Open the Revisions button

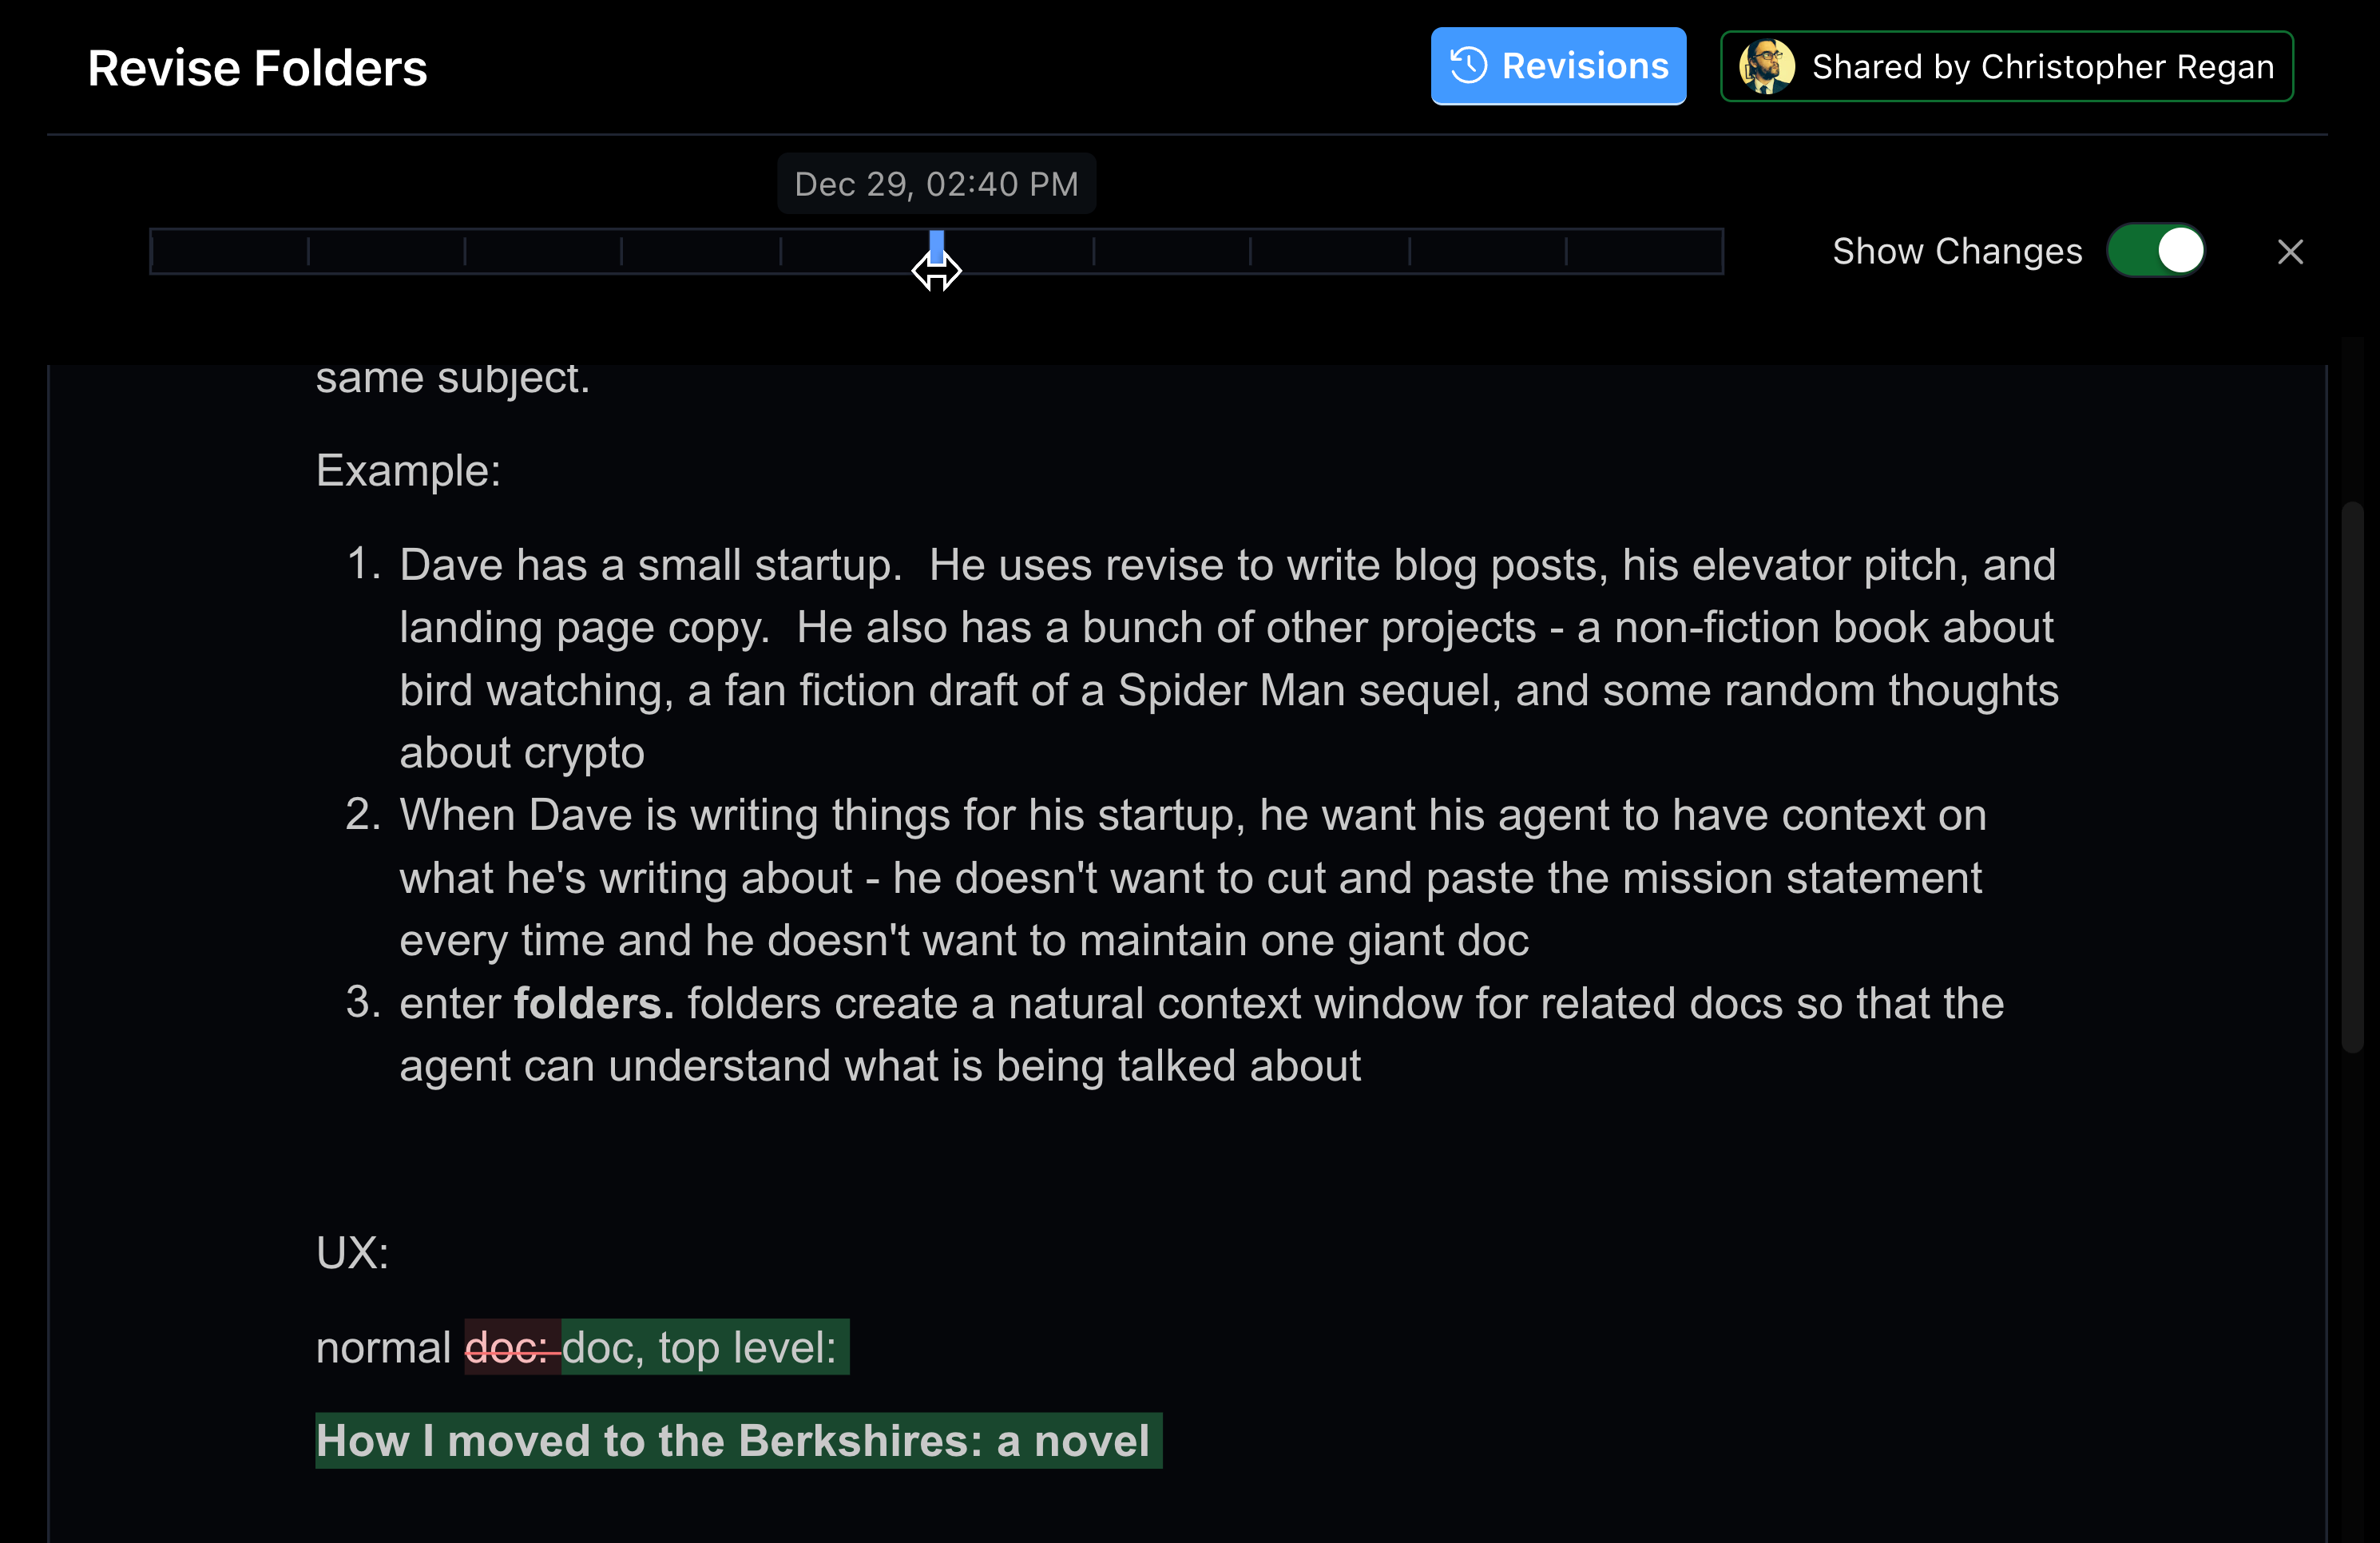[x=1558, y=66]
